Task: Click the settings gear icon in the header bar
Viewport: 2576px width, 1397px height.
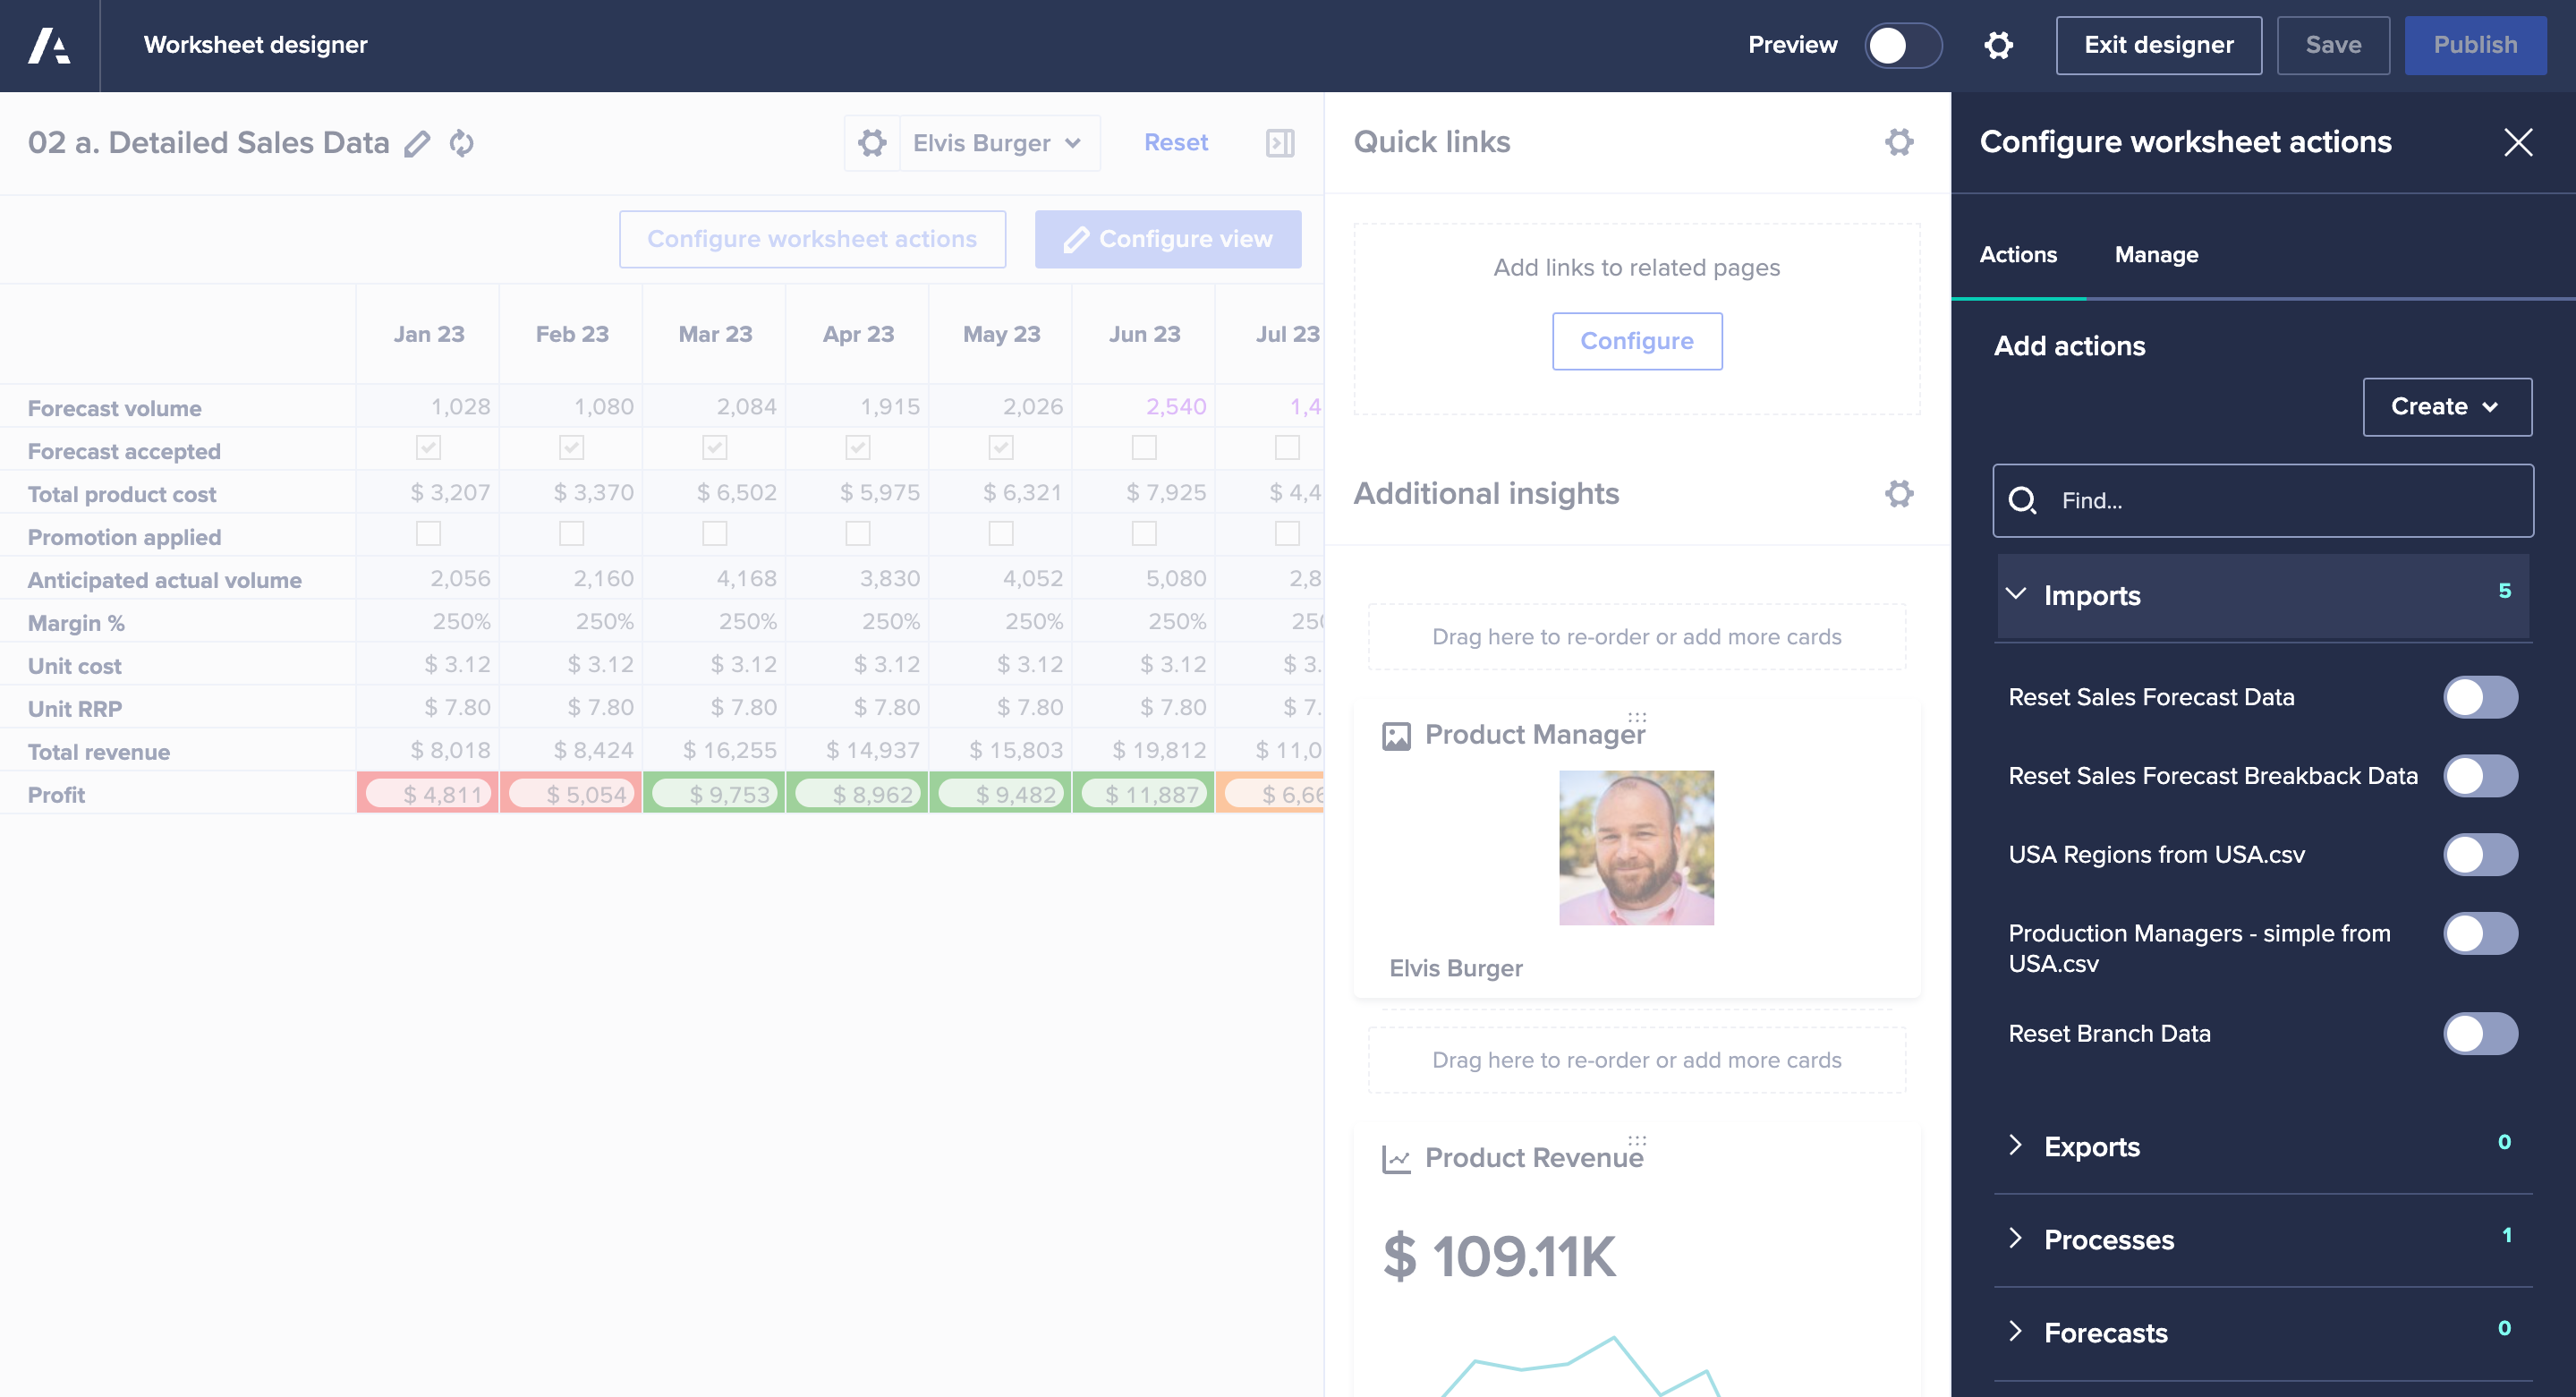Action: click(x=1998, y=45)
